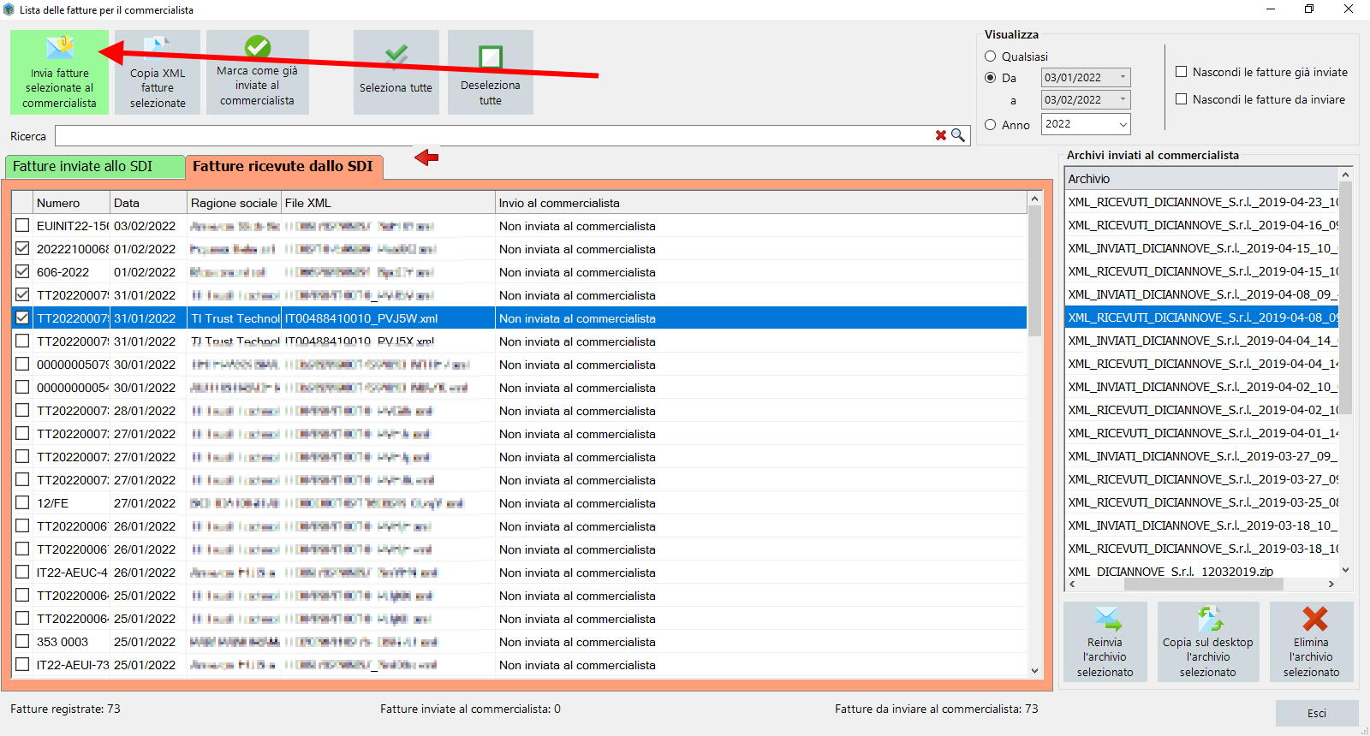Check the IT22-AEUC-4 invoice checkbox

pos(22,573)
